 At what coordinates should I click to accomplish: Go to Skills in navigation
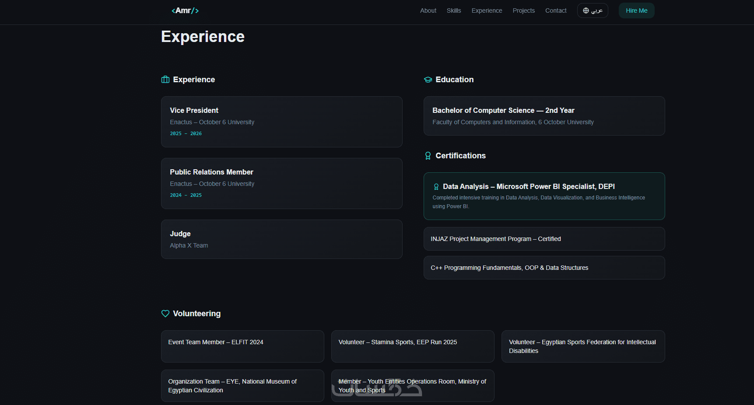tap(454, 10)
